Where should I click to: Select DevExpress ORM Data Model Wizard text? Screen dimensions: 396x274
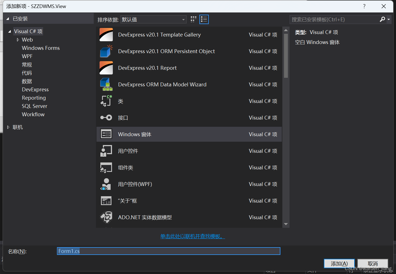(x=162, y=84)
